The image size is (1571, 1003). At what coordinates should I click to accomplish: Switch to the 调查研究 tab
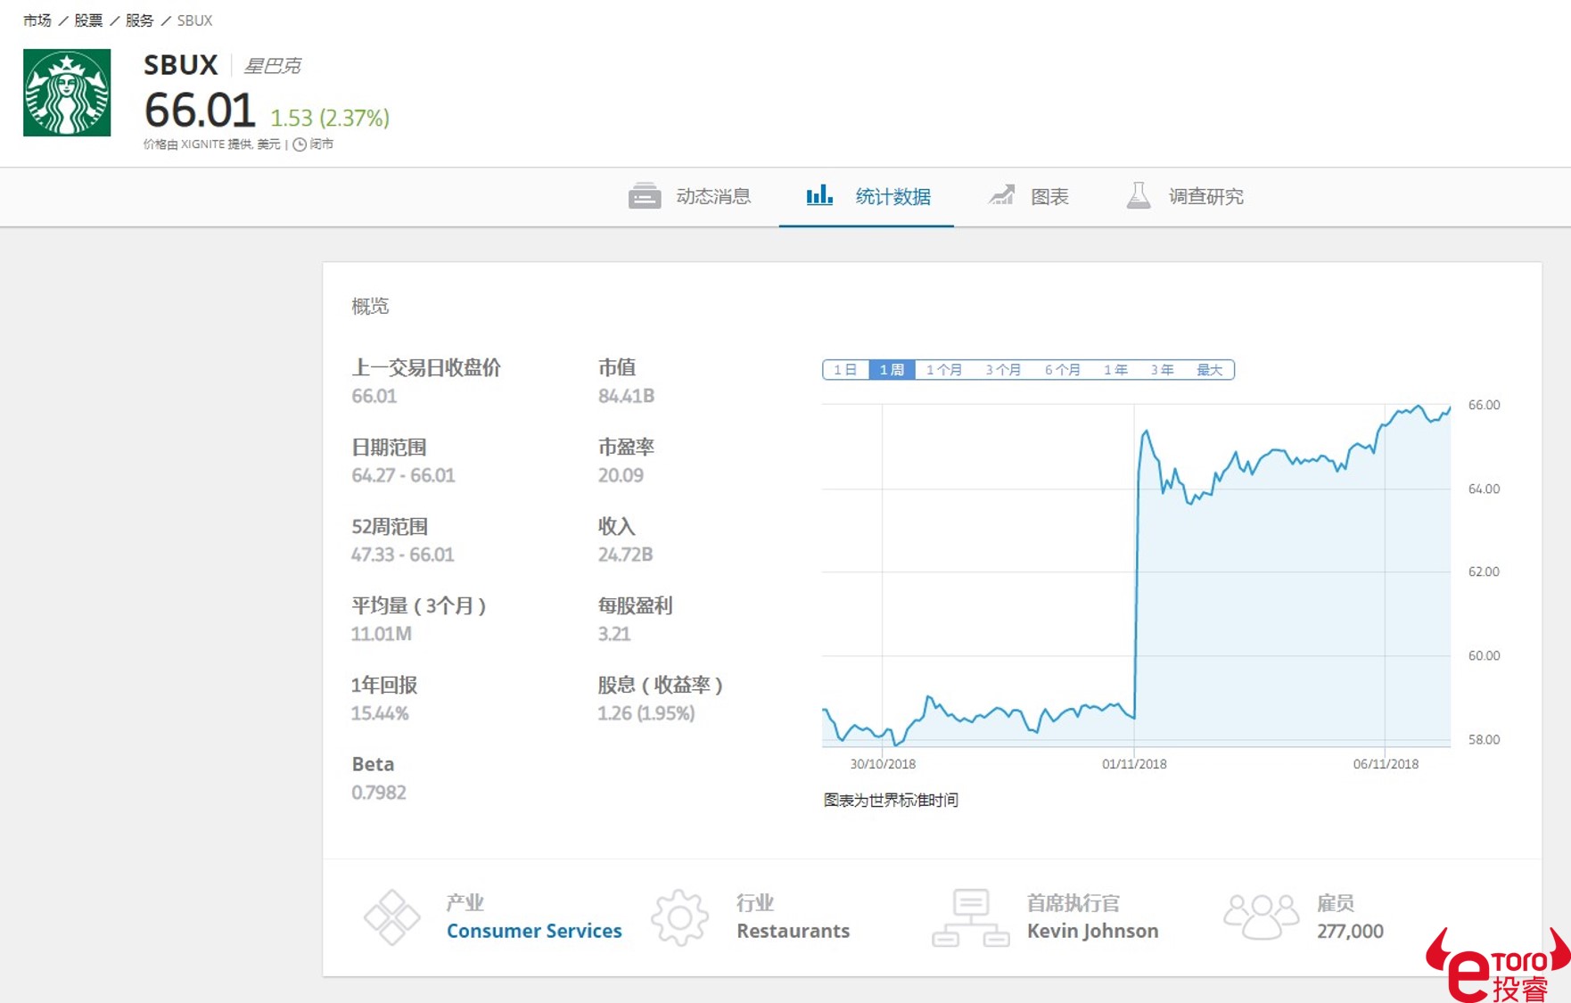(x=1186, y=196)
